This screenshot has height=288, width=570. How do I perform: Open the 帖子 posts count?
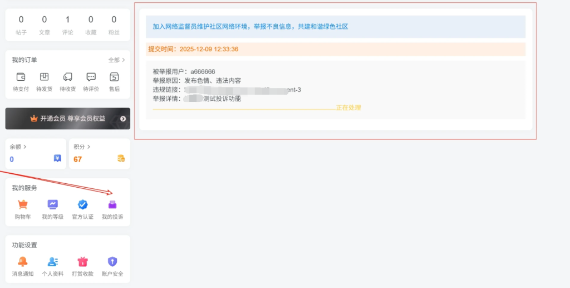click(21, 25)
